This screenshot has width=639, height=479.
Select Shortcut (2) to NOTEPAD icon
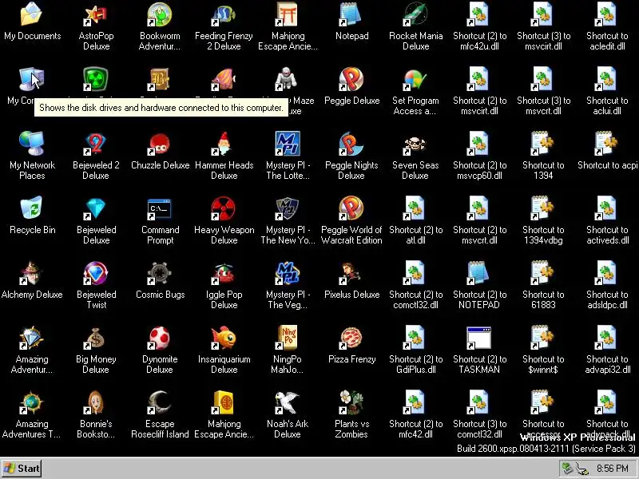(479, 273)
